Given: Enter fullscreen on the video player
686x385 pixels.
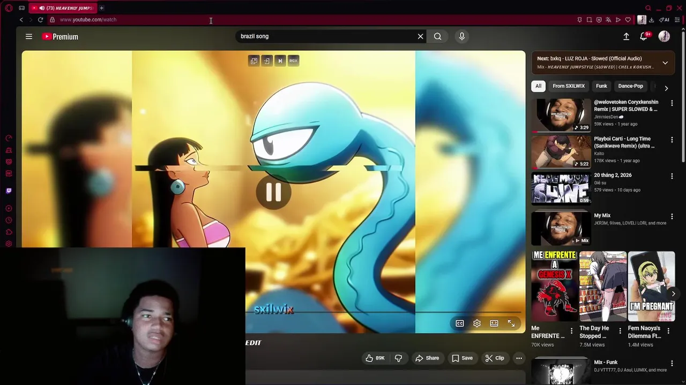Looking at the screenshot, I should pos(511,324).
